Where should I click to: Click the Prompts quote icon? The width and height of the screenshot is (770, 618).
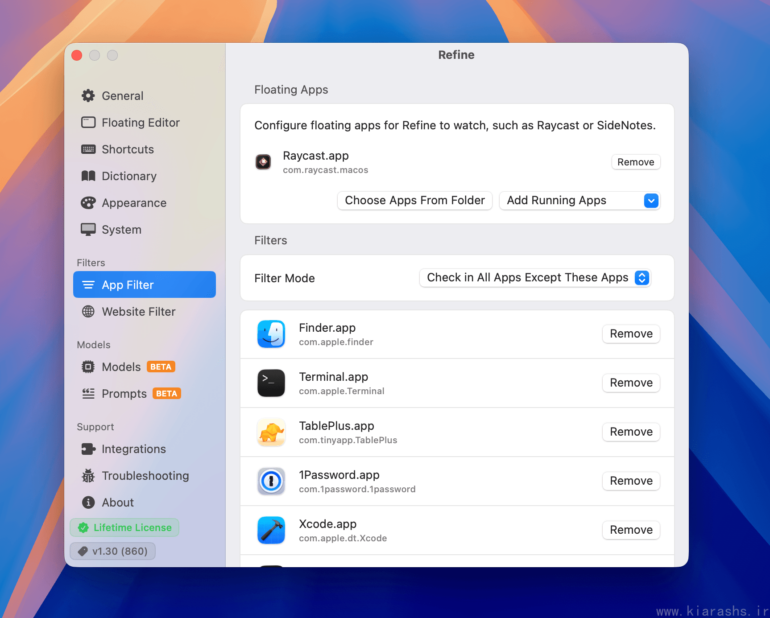(x=88, y=393)
